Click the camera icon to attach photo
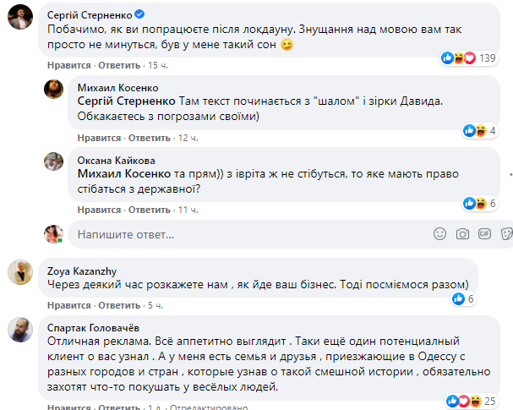Viewport: 513px width, 410px height. coord(462,233)
